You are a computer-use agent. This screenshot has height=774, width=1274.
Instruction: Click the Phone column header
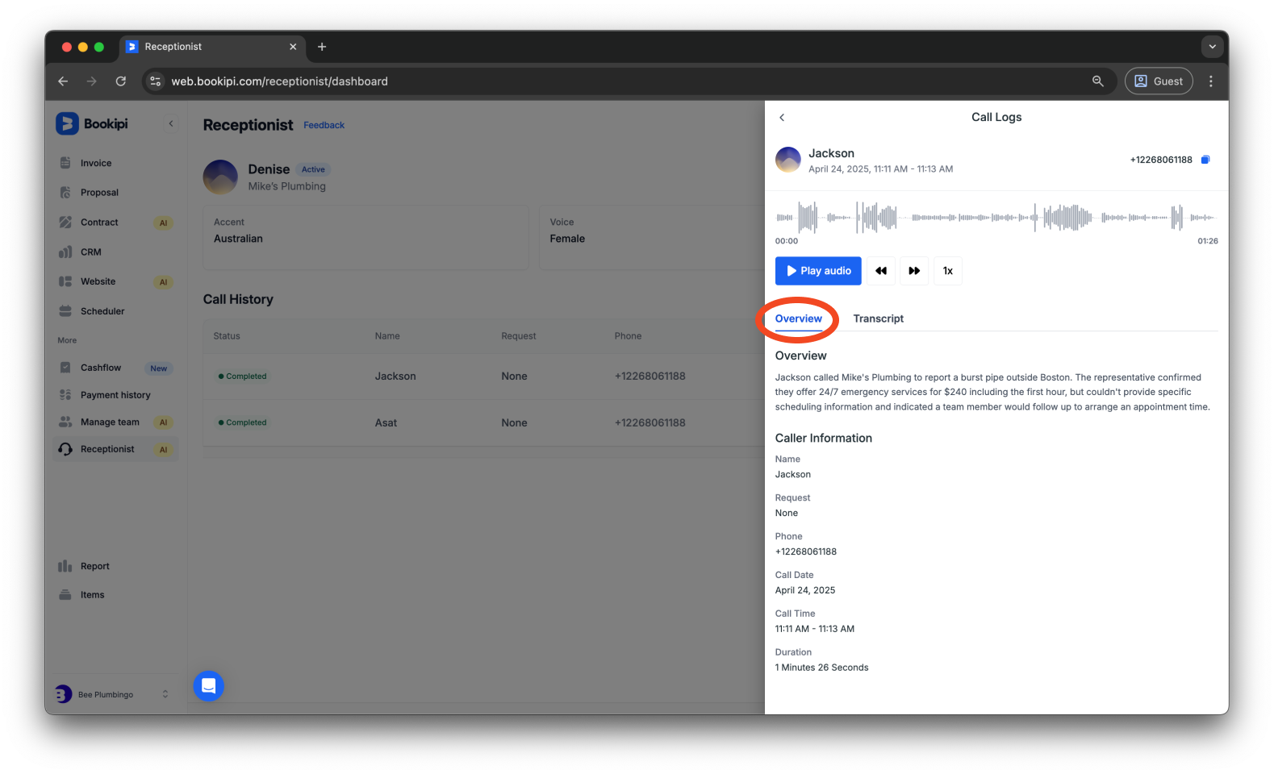click(628, 336)
